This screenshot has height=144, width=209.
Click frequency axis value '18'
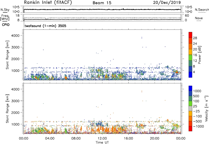click(x=18, y=16)
